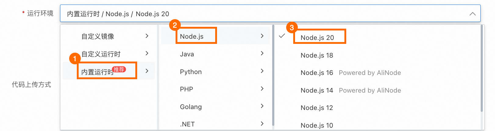Open the Java runtime submenu
Viewport: 495px width, 131px height.
(187, 54)
